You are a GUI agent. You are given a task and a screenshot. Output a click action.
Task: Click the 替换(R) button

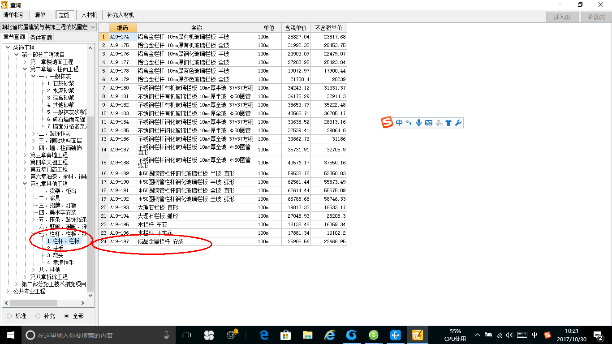pyautogui.click(x=595, y=17)
